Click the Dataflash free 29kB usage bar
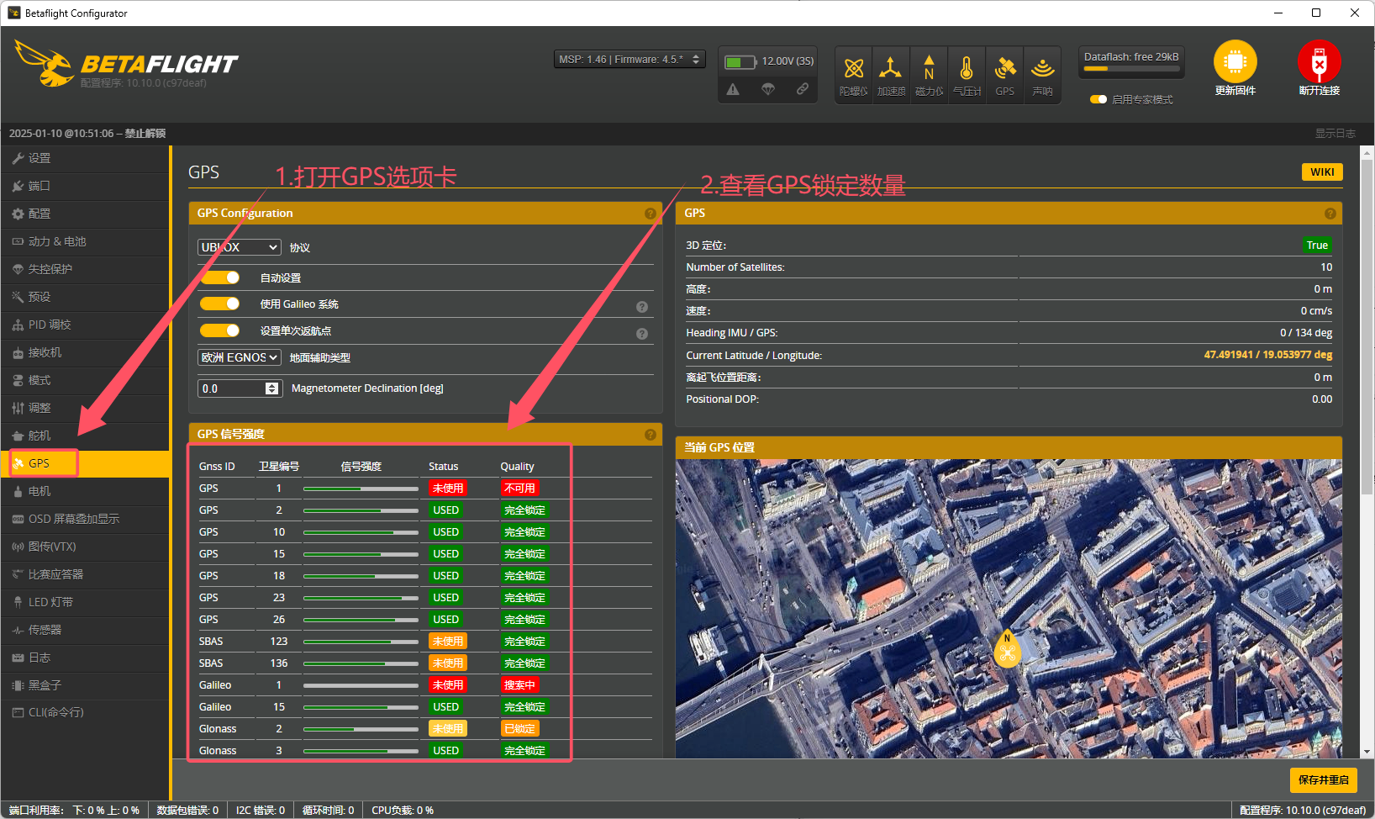The image size is (1375, 819). pyautogui.click(x=1131, y=68)
